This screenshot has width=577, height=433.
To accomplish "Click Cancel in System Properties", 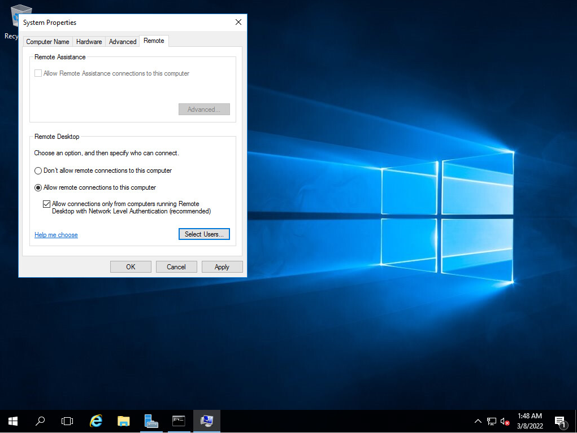I will coord(176,267).
